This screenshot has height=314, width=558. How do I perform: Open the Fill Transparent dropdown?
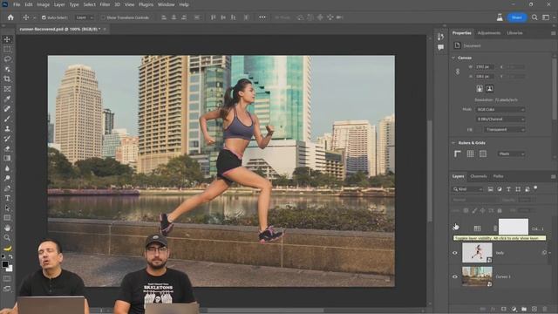tap(504, 130)
